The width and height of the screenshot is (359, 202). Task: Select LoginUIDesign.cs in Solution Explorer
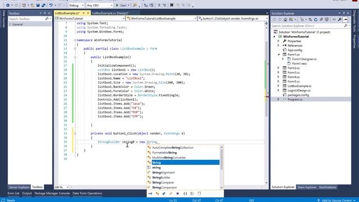[x=299, y=90]
